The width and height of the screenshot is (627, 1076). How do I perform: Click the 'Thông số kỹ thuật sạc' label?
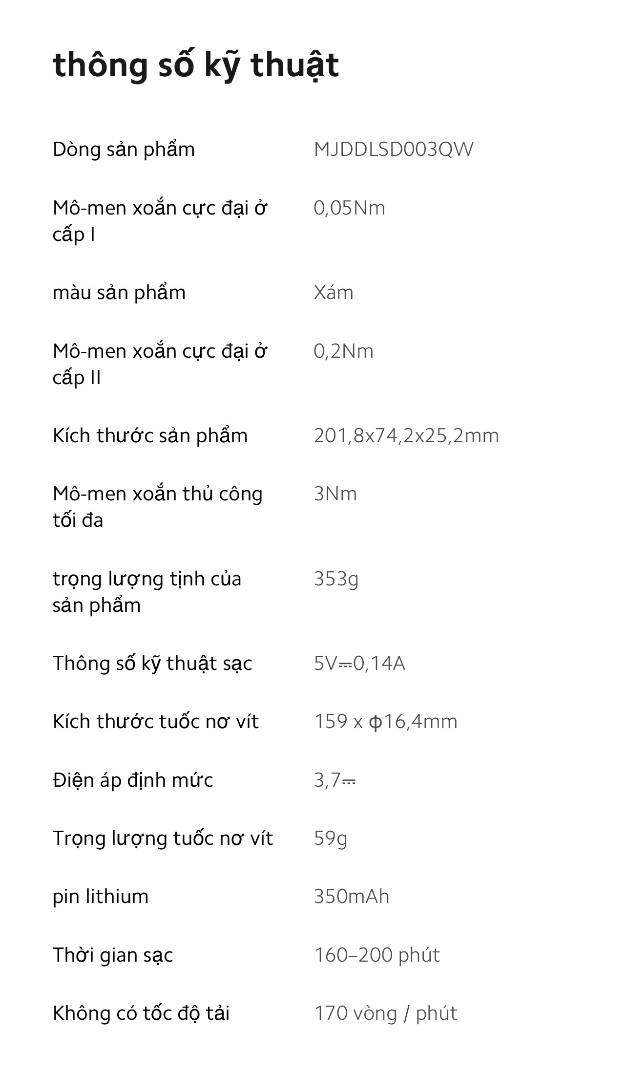152,664
